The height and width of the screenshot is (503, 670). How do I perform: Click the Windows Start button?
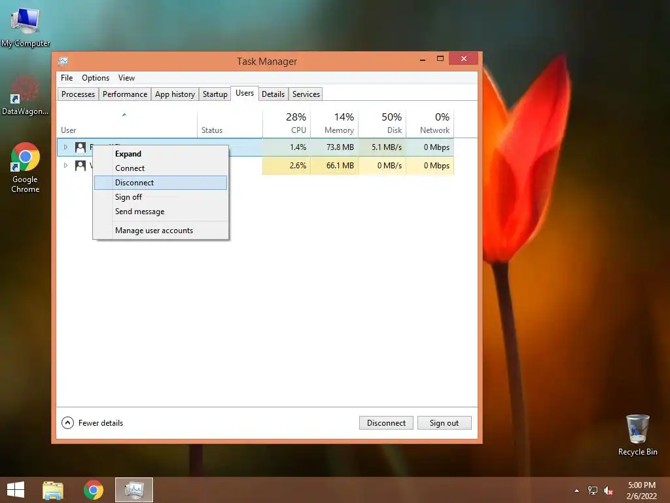(x=16, y=490)
